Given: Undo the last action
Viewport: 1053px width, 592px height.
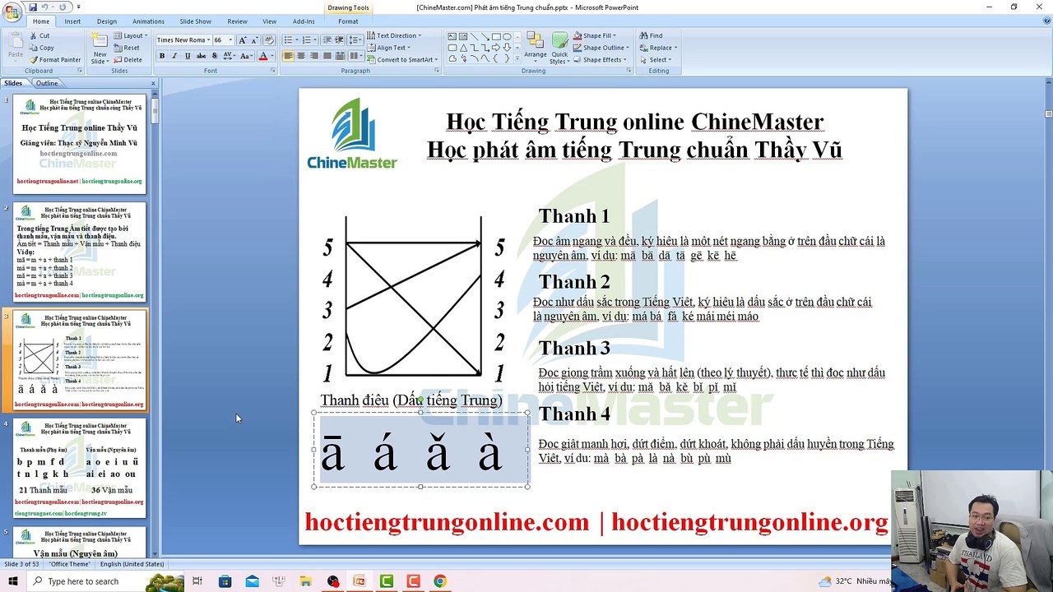Looking at the screenshot, I should point(44,7).
